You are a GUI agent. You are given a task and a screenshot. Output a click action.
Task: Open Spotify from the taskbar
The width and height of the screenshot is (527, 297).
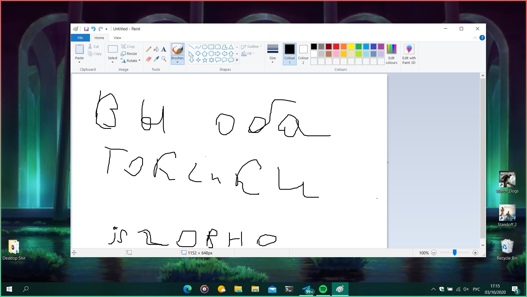pyautogui.click(x=323, y=289)
